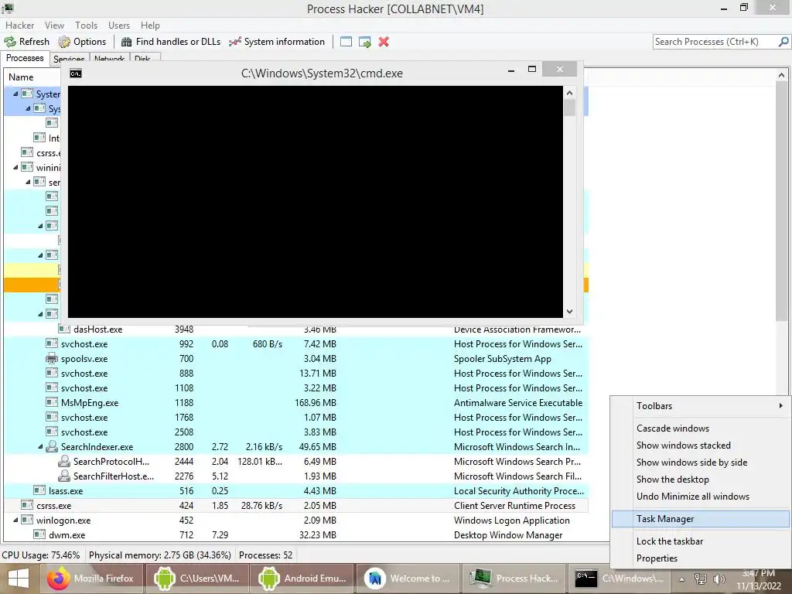Click the find window toolbar icon
The height and width of the screenshot is (594, 792).
point(346,42)
